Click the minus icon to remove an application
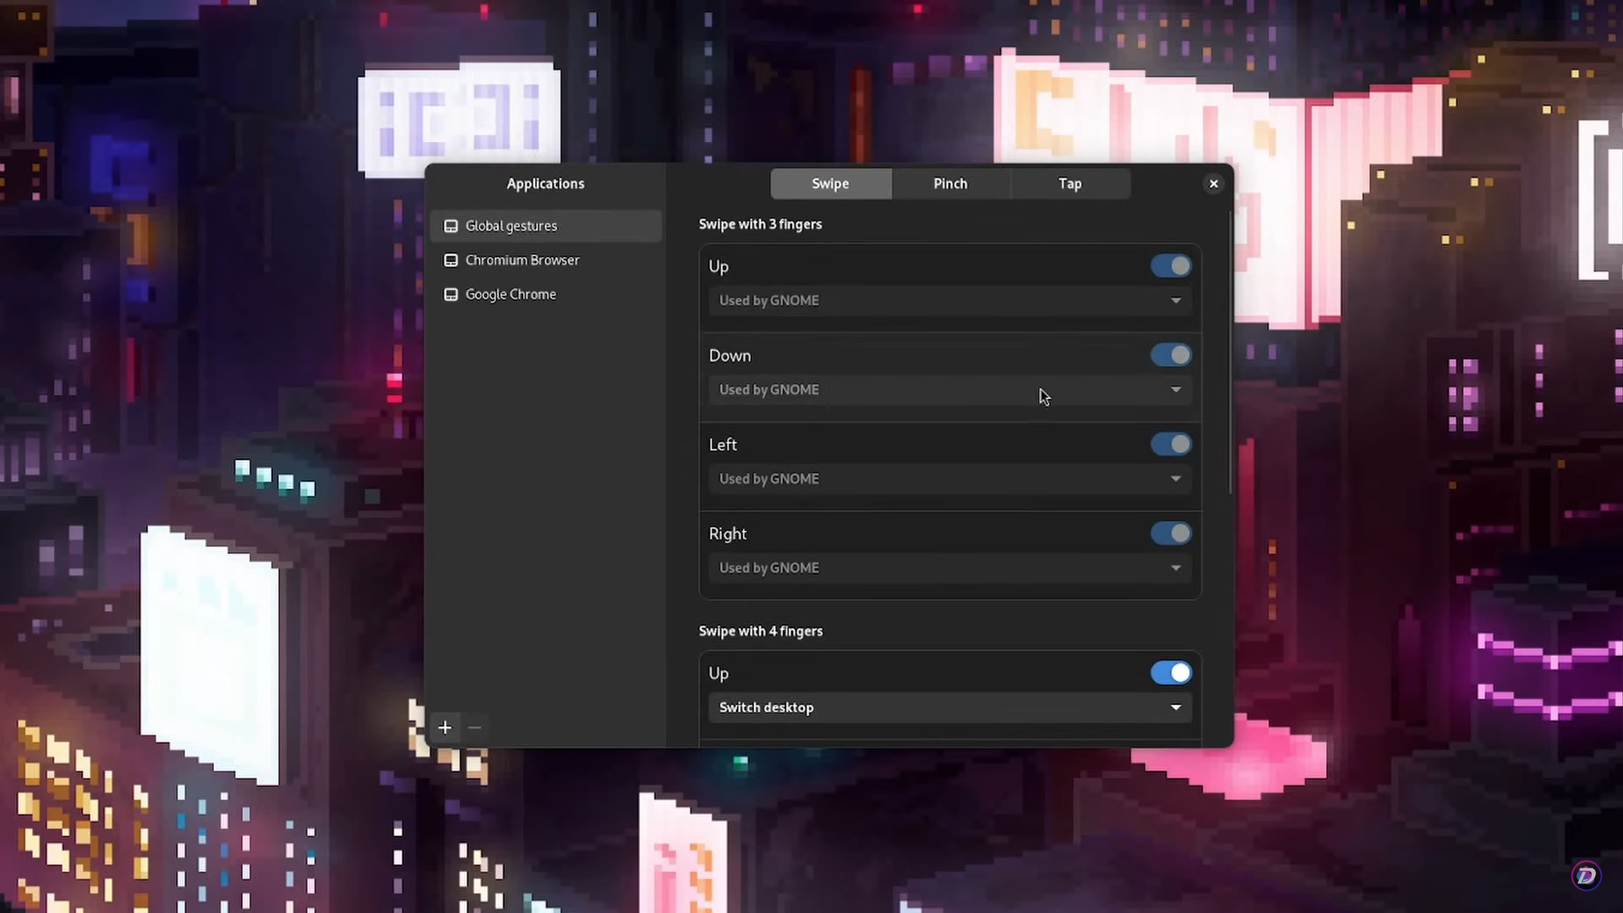Viewport: 1623px width, 913px height. coord(474,727)
